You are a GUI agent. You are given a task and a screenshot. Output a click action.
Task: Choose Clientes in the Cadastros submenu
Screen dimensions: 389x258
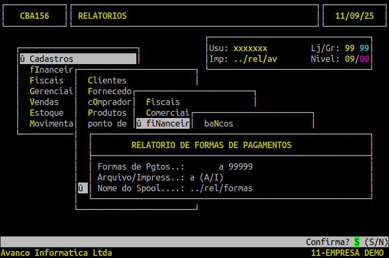(107, 80)
